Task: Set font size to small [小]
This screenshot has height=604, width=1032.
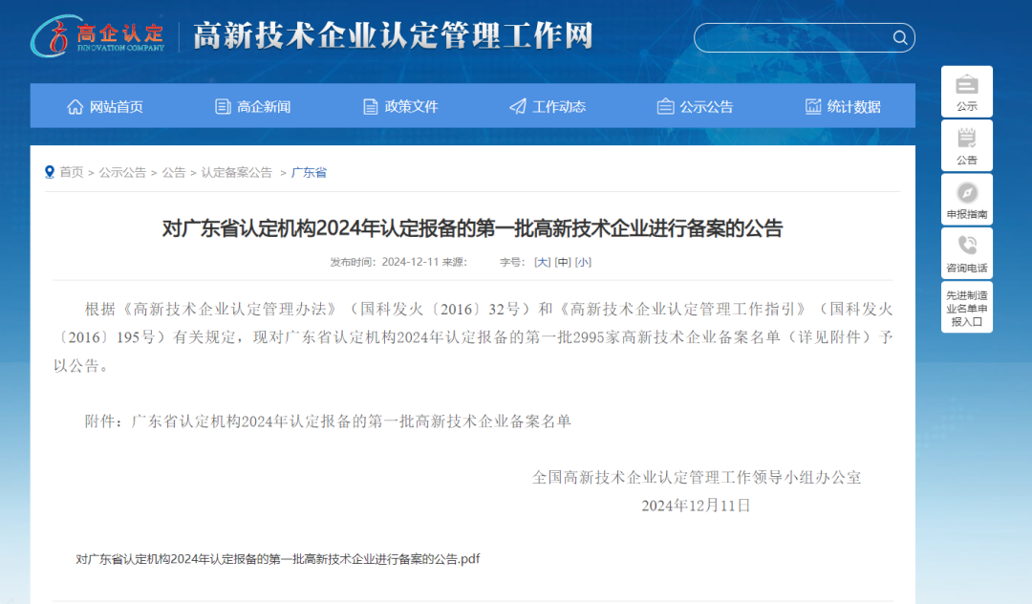Action: (583, 262)
